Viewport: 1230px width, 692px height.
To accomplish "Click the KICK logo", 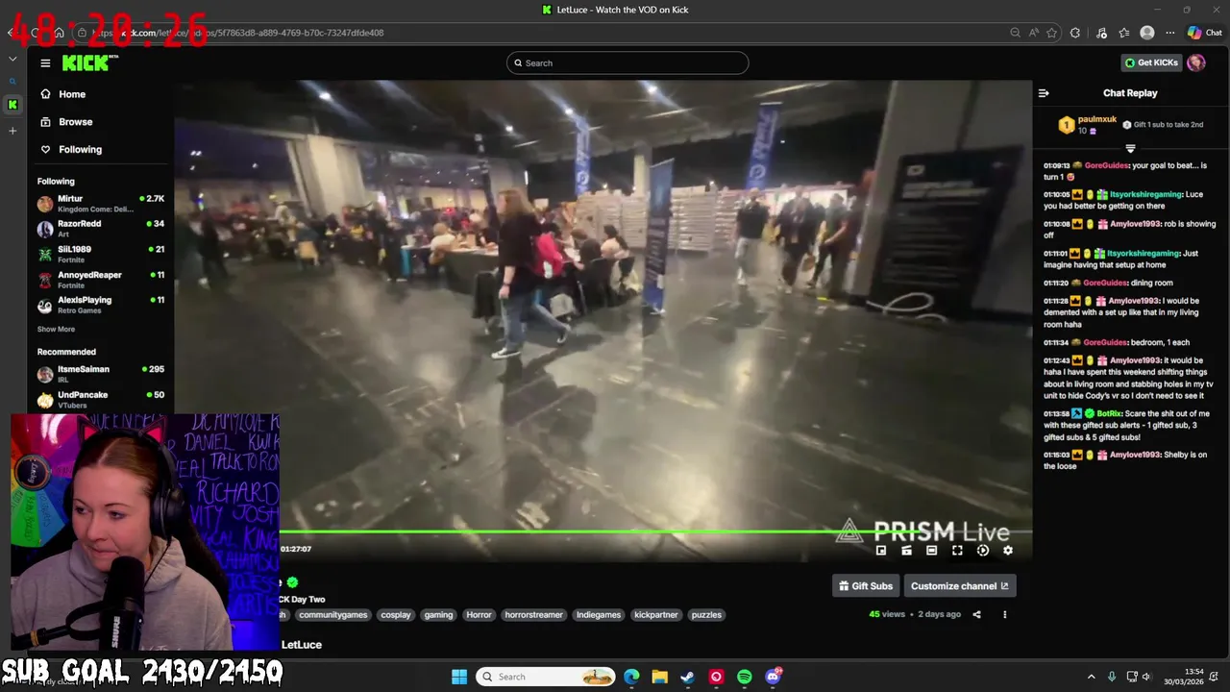I will point(90,62).
